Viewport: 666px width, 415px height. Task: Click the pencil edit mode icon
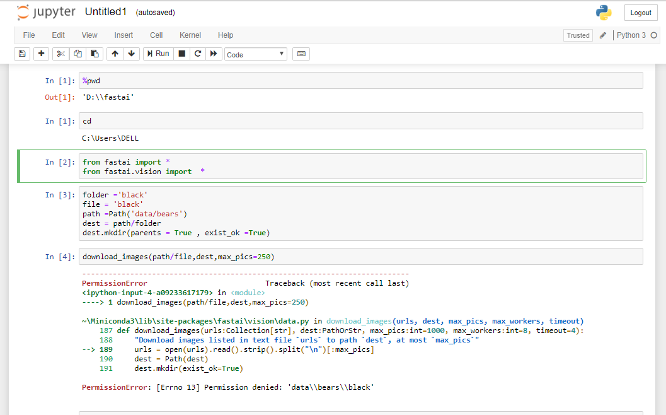coord(603,35)
